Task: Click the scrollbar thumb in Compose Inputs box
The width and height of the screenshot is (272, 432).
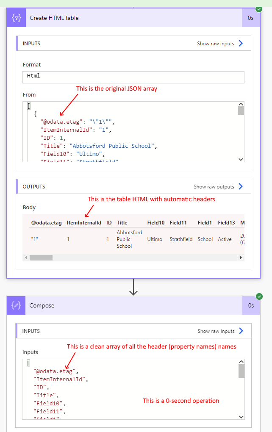Action: point(241,371)
